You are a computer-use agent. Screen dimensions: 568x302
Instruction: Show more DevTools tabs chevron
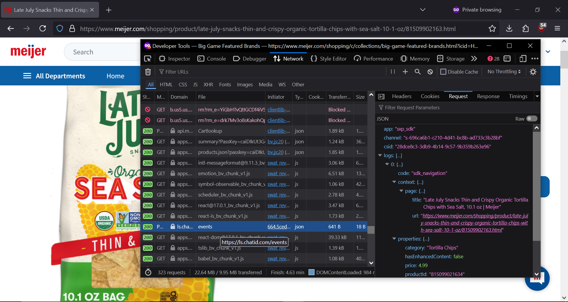(474, 59)
